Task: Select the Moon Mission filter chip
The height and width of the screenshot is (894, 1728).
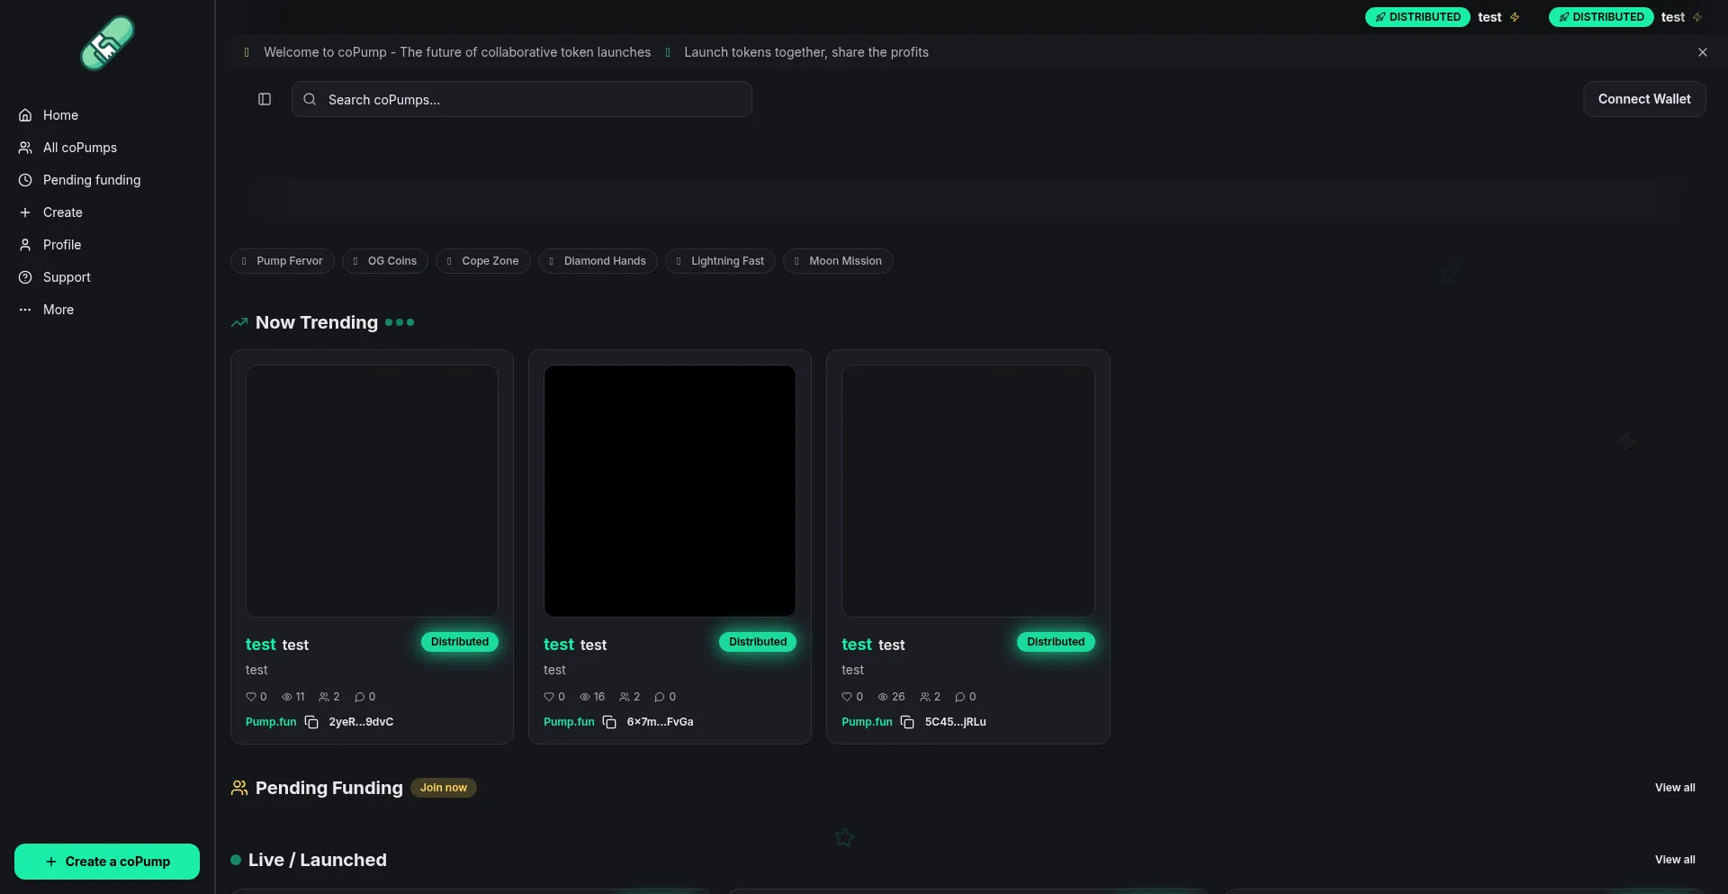Action: click(838, 261)
